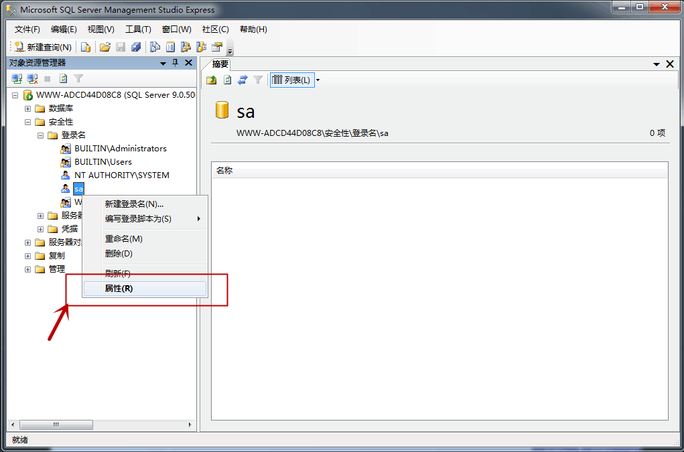Open the 窗口(W) menu
Image resolution: width=684 pixels, height=452 pixels.
[177, 29]
